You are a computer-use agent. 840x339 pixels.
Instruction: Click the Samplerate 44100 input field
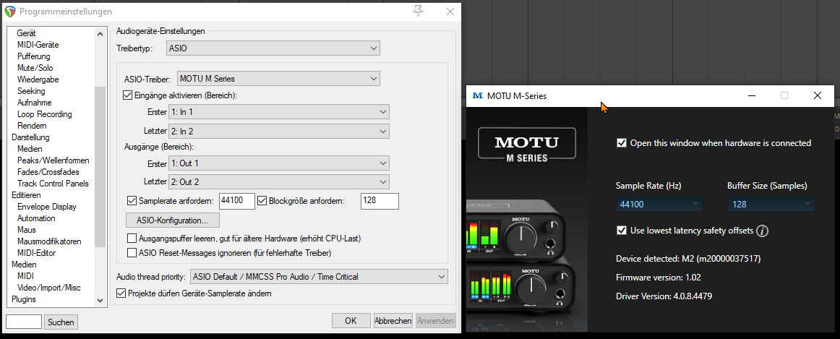click(237, 201)
